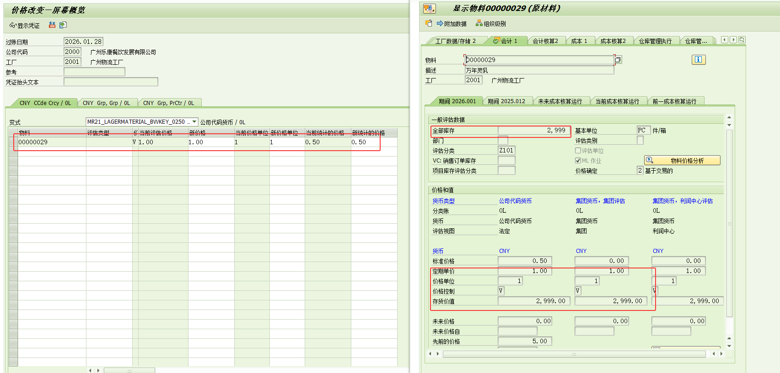Click the 显示凭证 display document button

tap(25, 26)
